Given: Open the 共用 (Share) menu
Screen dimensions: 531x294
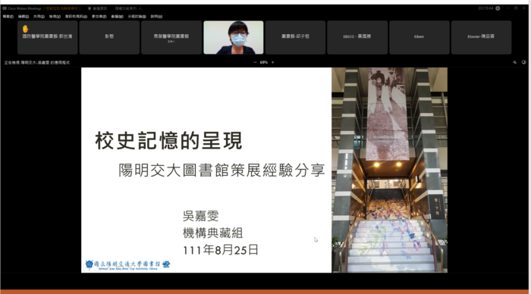Looking at the screenshot, I should [39, 16].
